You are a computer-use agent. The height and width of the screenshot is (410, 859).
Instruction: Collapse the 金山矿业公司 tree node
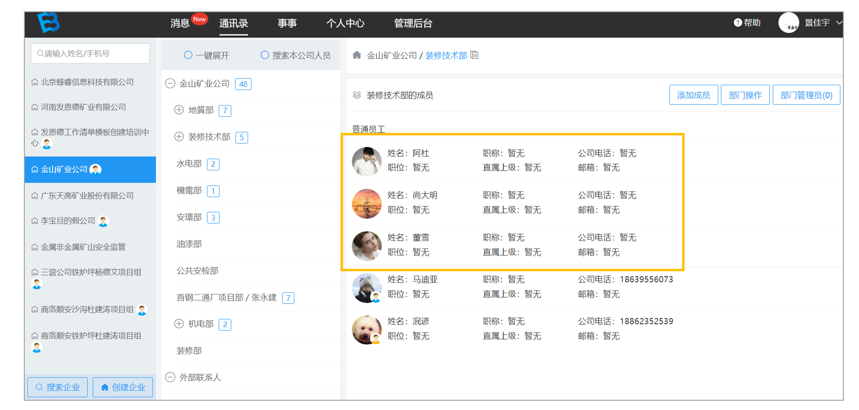tap(170, 84)
